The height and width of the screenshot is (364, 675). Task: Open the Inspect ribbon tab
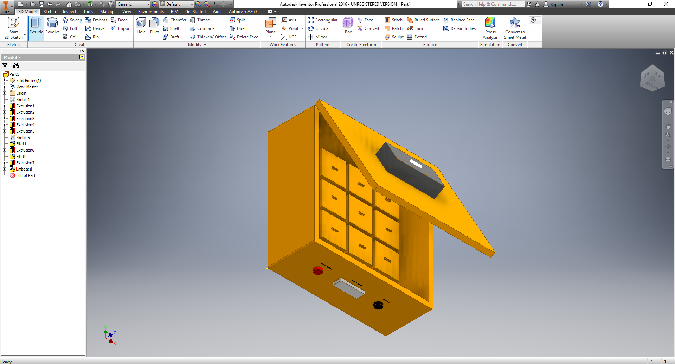[70, 12]
